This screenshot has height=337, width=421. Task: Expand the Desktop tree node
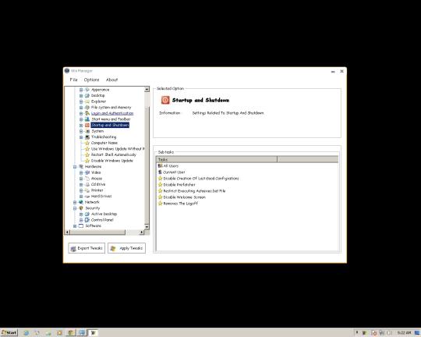point(81,96)
